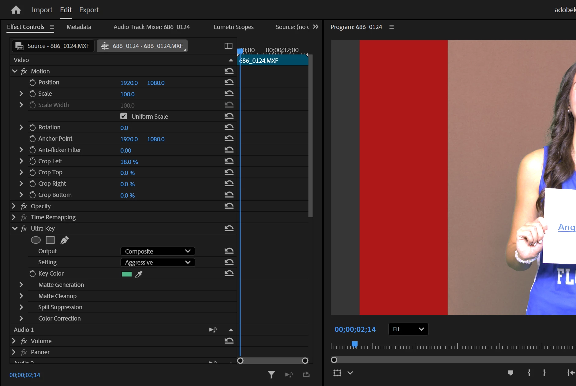Show hidden panel tabs overflow arrows
Viewport: 576px width, 386px height.
[316, 27]
